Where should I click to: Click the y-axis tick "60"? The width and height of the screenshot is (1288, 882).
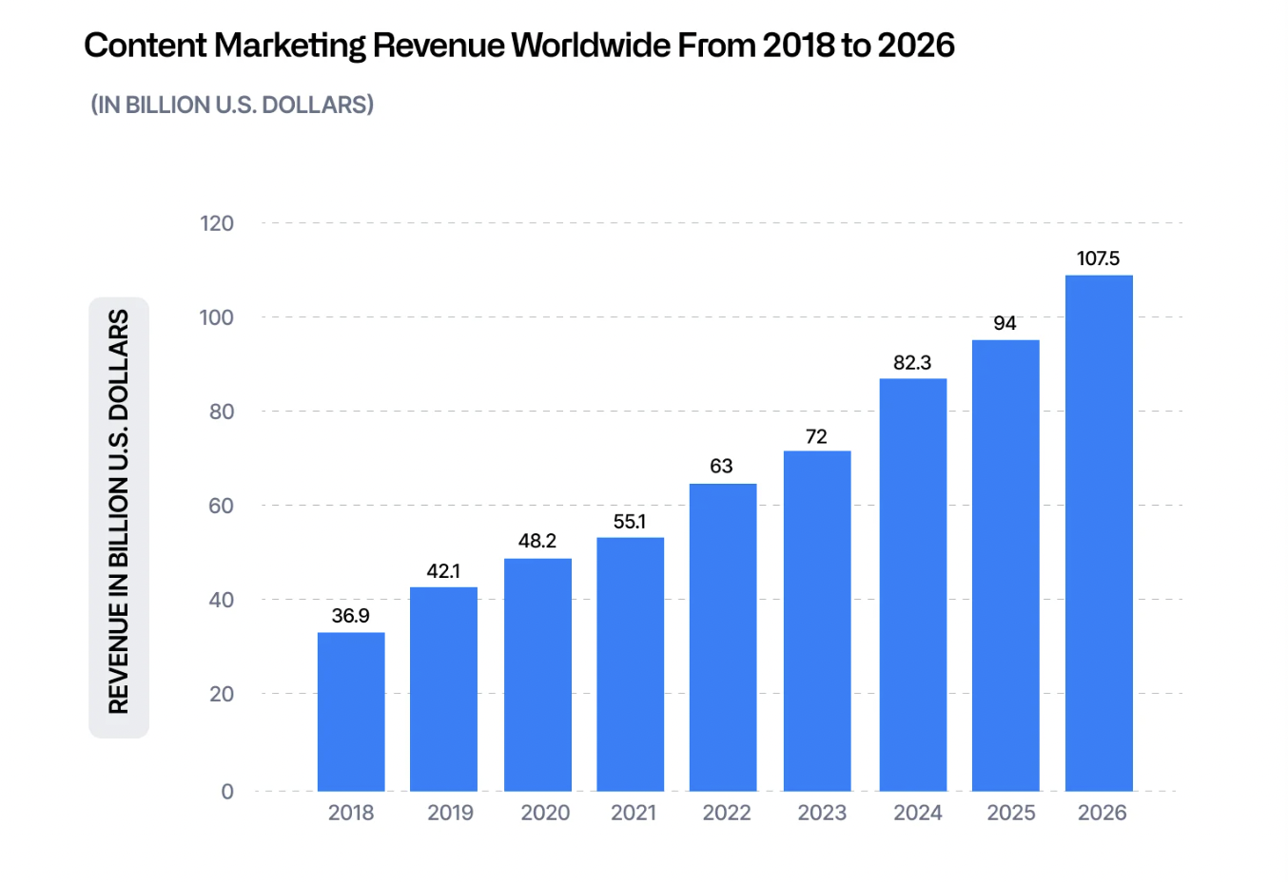tap(222, 506)
